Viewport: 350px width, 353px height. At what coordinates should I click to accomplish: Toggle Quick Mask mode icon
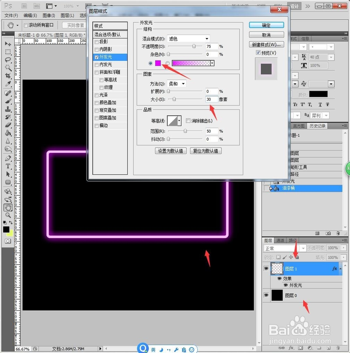click(x=8, y=241)
